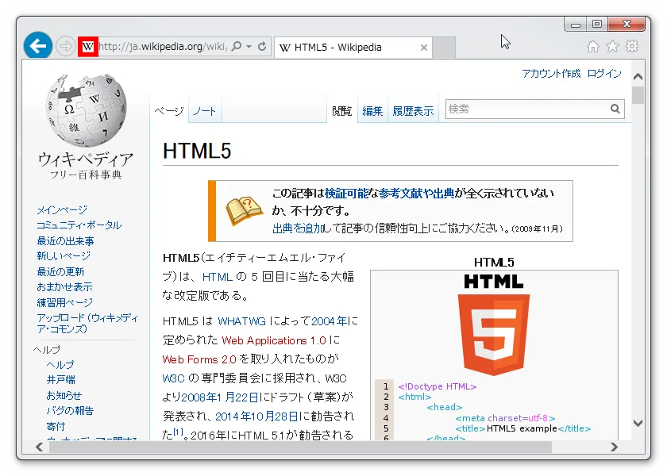Follow the 2004年 date link
This screenshot has width=667, height=476.
(330, 321)
